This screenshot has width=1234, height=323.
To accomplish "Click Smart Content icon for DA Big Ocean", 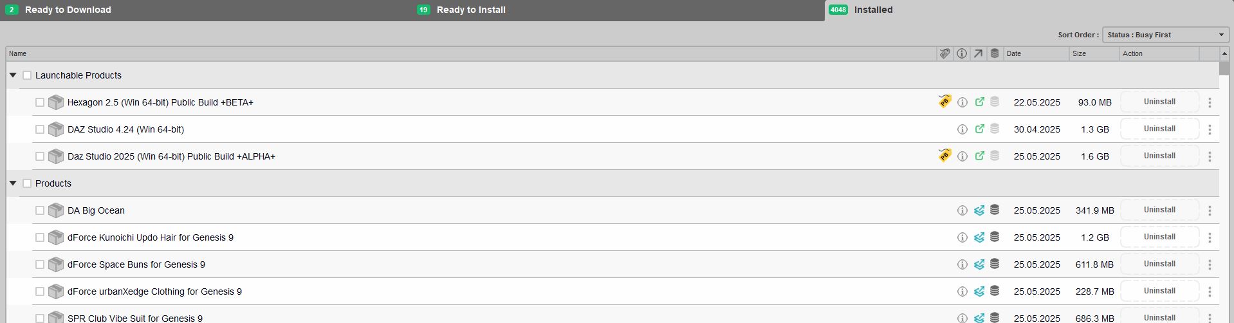I will (x=979, y=210).
